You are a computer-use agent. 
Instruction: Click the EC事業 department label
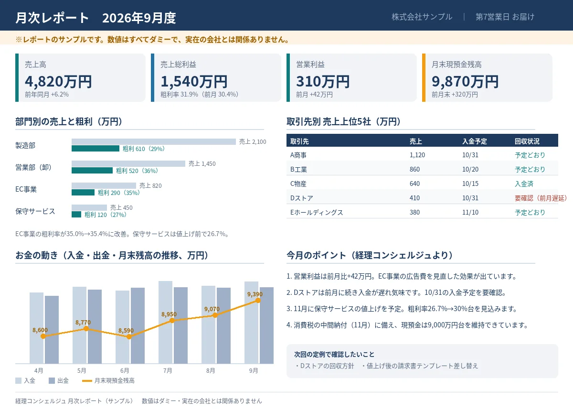tap(26, 189)
